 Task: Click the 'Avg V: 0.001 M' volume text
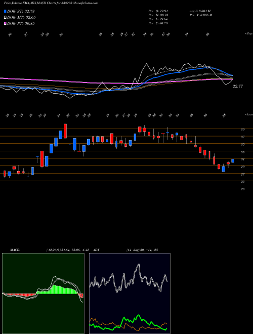pos(201,11)
